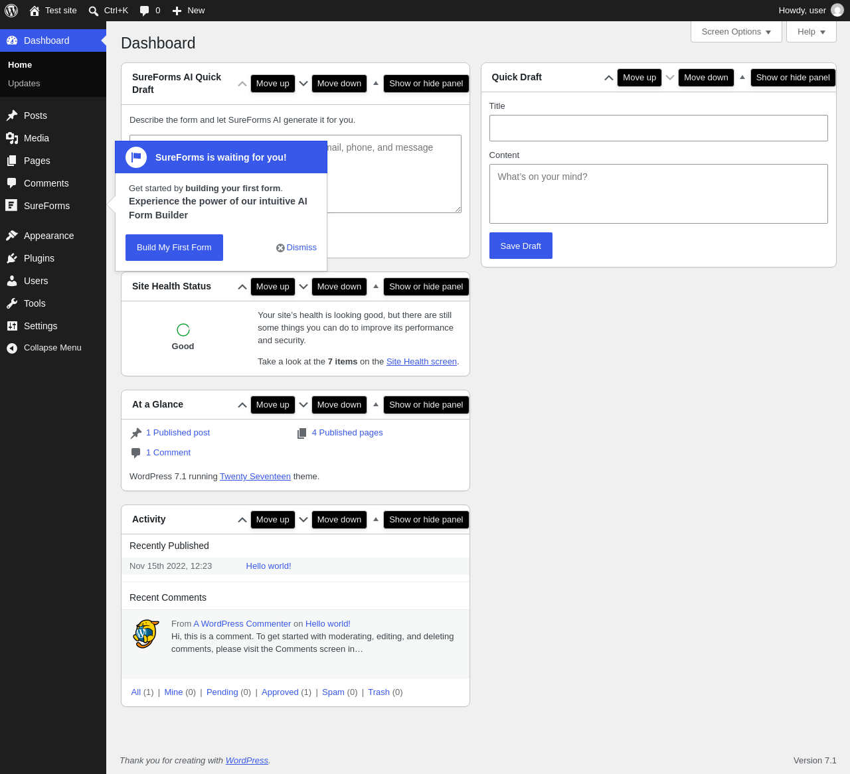
Task: Click the SureForms icon in sidebar
Action: pyautogui.click(x=11, y=206)
